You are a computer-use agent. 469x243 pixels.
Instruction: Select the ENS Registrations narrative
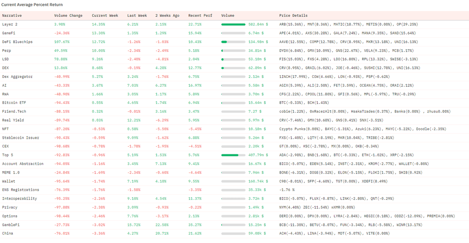(x=20, y=190)
